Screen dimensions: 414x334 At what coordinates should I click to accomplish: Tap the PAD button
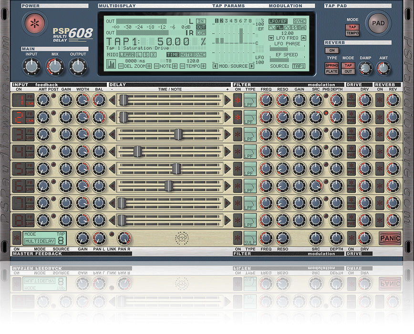coord(378,23)
